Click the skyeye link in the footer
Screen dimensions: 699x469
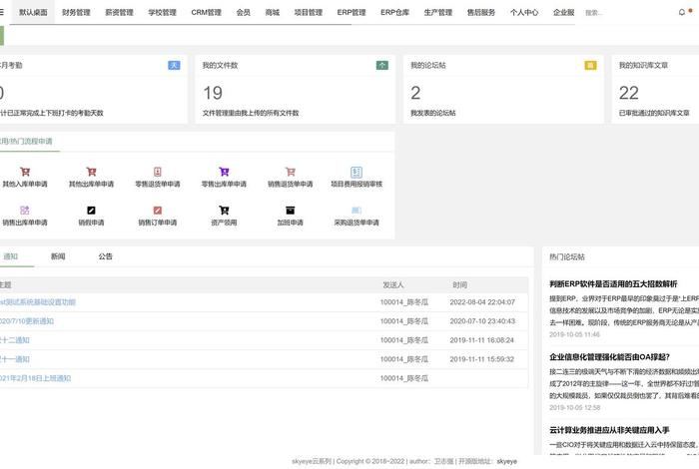point(507,461)
